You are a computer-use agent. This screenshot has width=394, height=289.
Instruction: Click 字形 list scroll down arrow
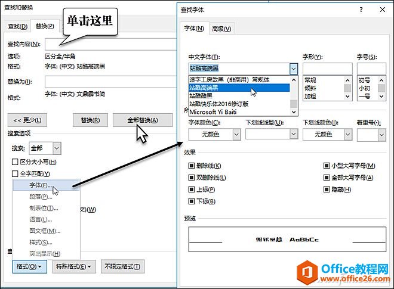pos(347,97)
